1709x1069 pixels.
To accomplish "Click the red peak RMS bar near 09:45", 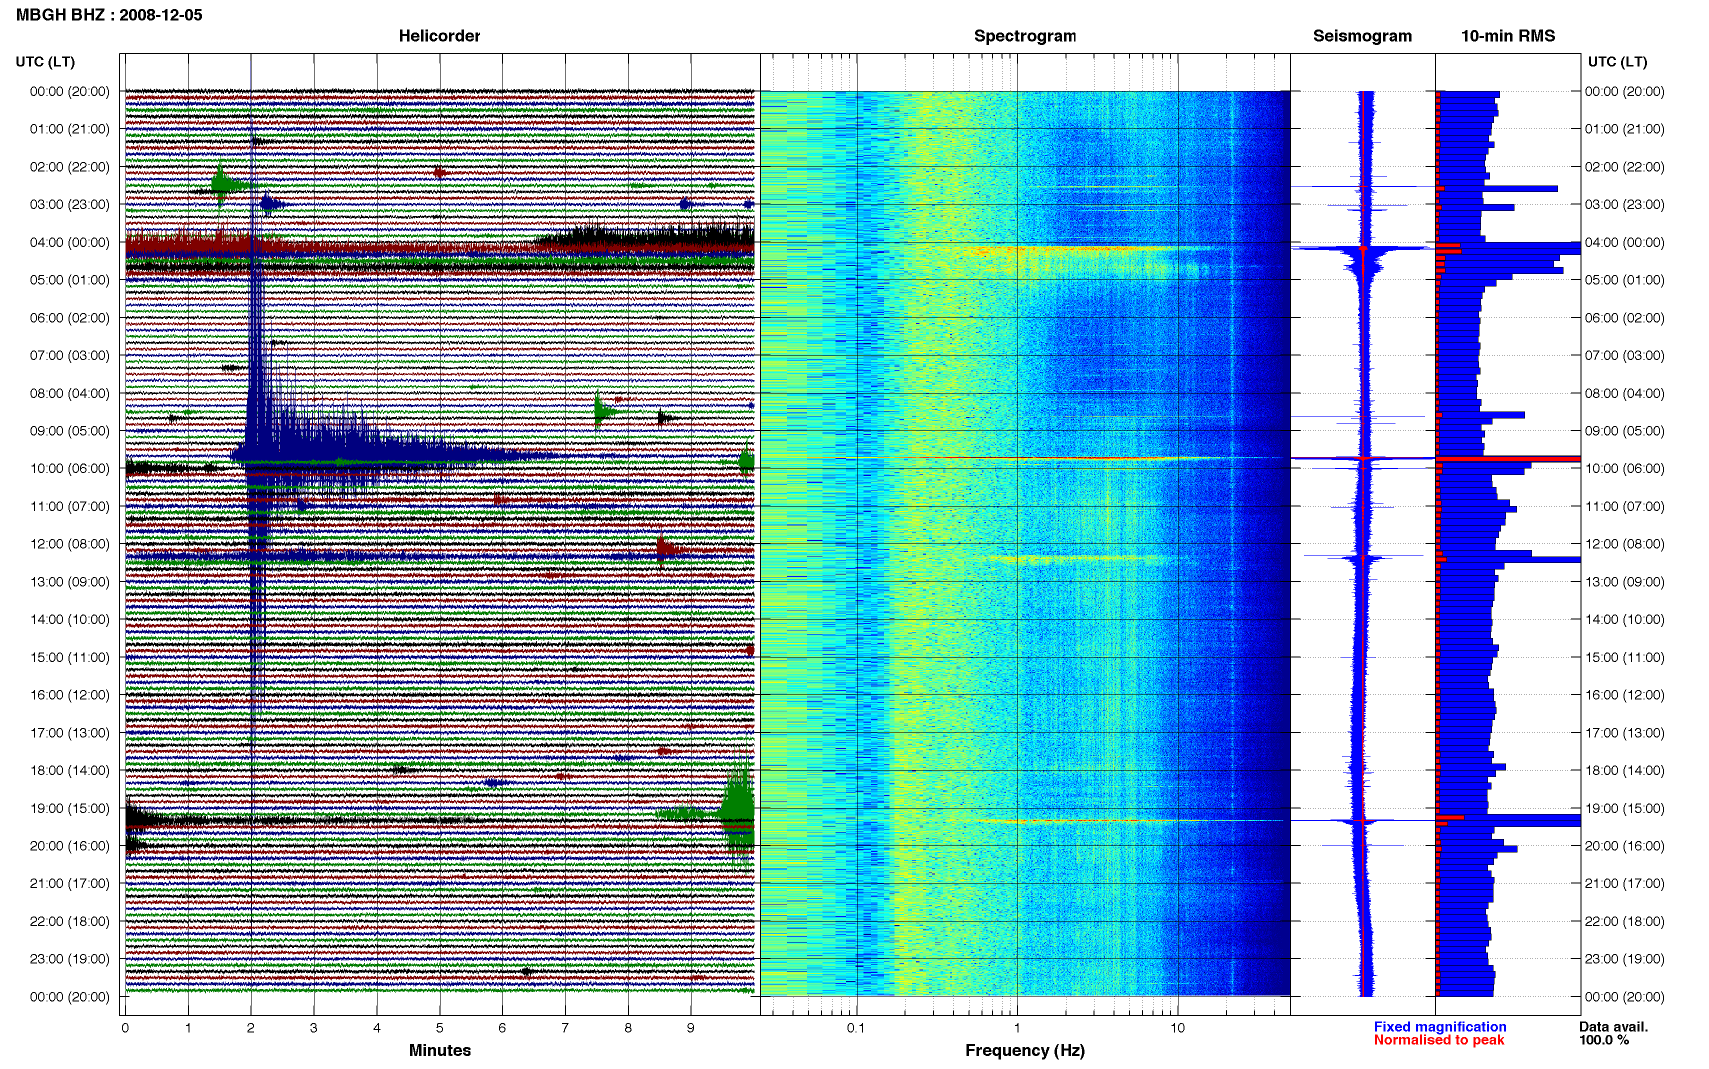I will click(1508, 459).
